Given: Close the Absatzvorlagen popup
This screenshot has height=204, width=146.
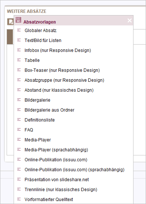Looking at the screenshot, I should (x=129, y=20).
